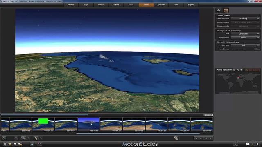The height and width of the screenshot is (147, 262).
Task: Open the Route tab
Action: 101,5
